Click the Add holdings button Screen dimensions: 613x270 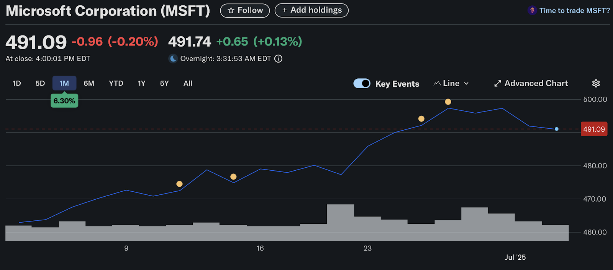click(x=311, y=10)
